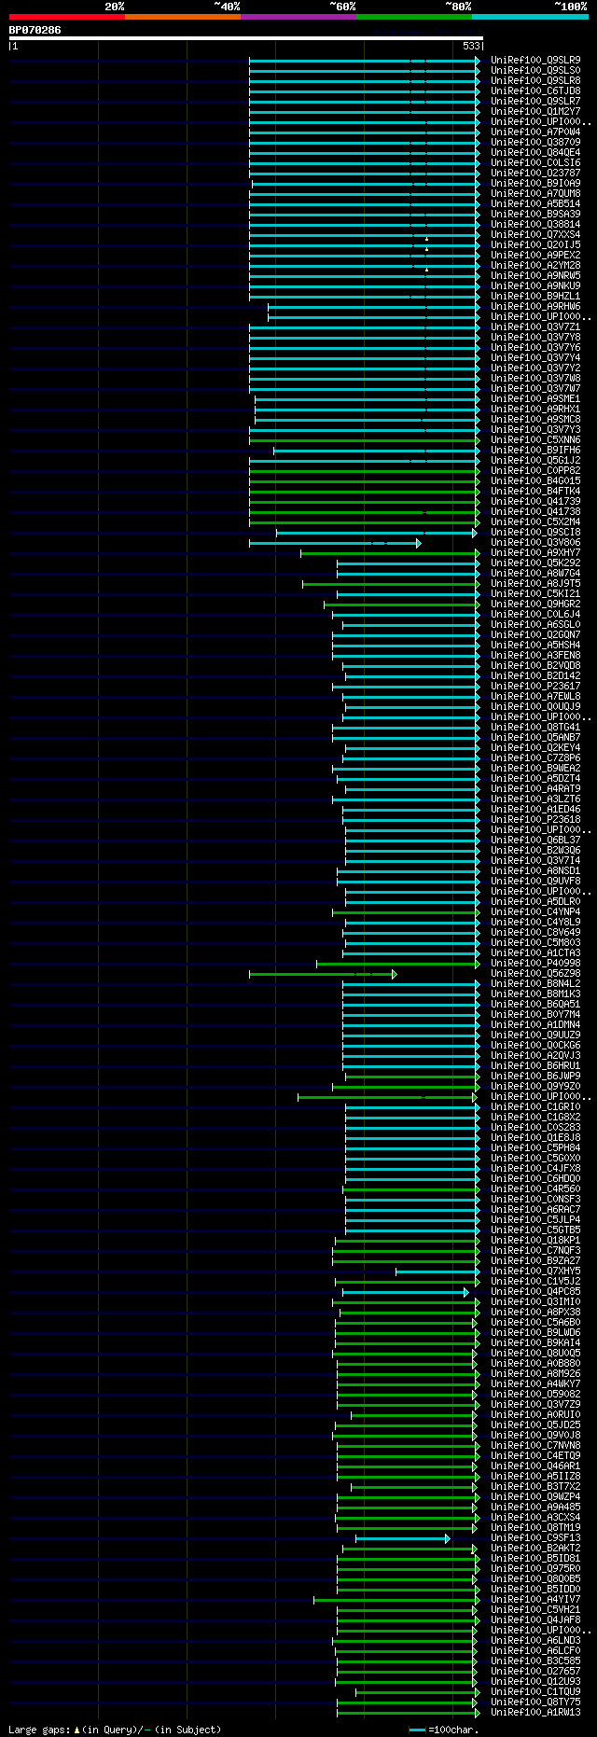
Task: Click UniRef100_Q41739 subject name
Action: (x=535, y=502)
